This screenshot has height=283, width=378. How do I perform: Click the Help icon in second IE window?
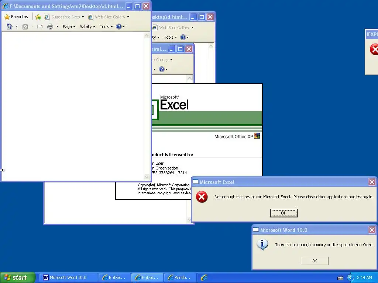point(183,37)
